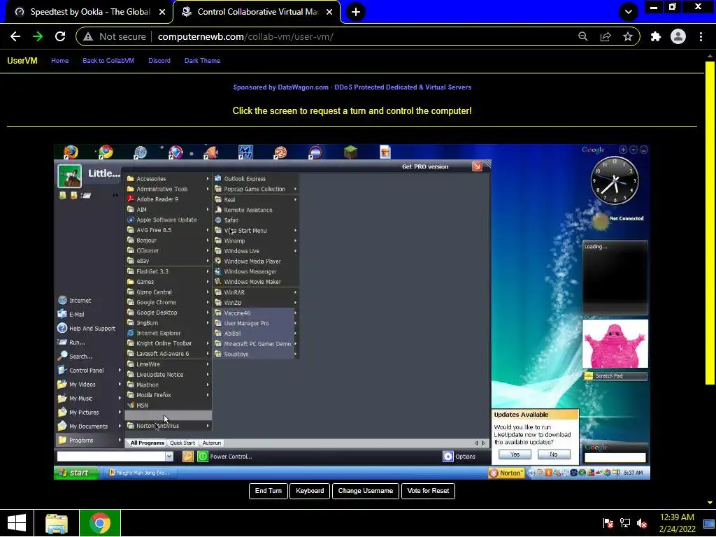Open E-Mail from start menu
The image size is (716, 537).
(x=71, y=314)
